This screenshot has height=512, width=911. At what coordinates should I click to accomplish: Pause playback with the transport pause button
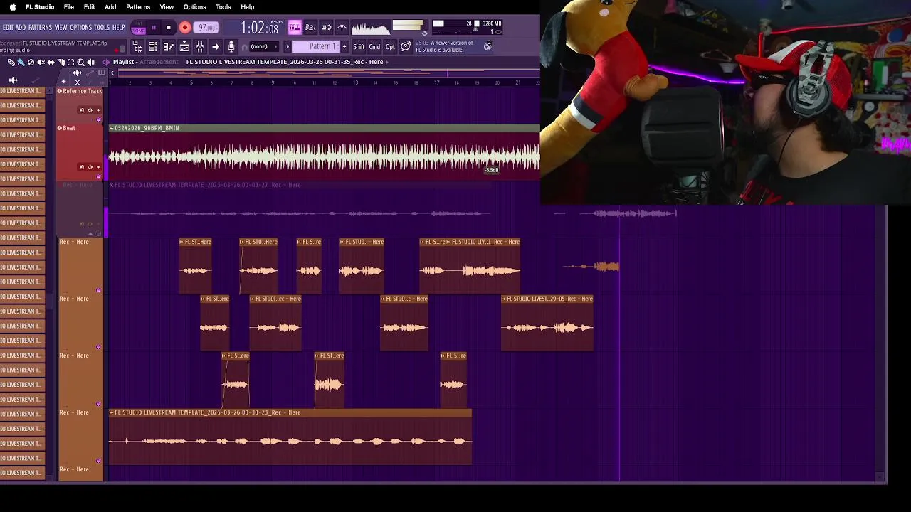(x=154, y=27)
